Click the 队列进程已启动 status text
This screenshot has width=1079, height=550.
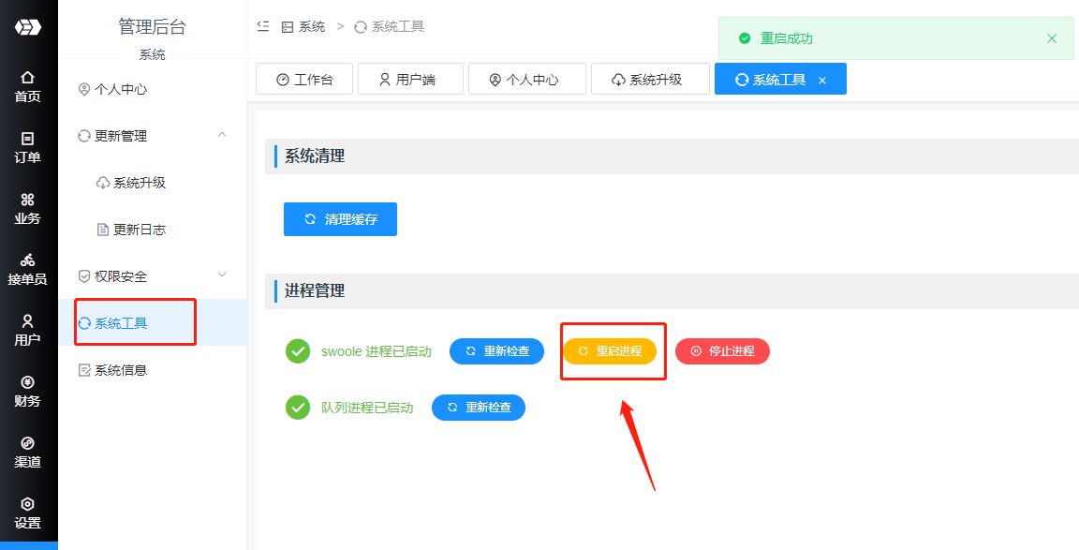[367, 408]
